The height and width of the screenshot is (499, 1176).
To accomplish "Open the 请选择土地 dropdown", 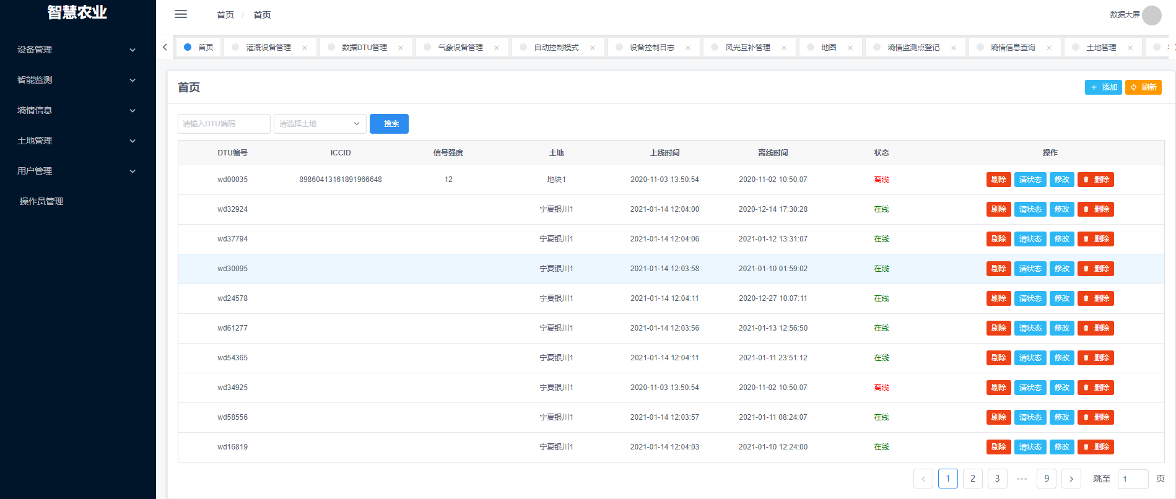I will [x=320, y=124].
